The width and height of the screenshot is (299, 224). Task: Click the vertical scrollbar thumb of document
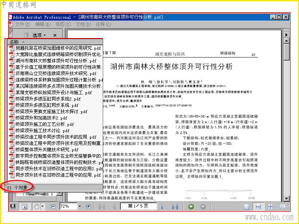click(286, 52)
